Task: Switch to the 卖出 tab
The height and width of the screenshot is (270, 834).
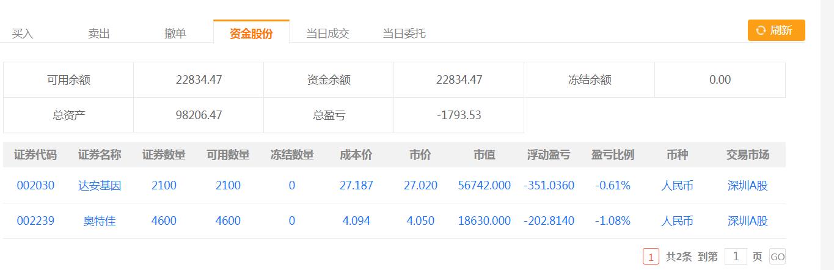Action: click(x=99, y=34)
